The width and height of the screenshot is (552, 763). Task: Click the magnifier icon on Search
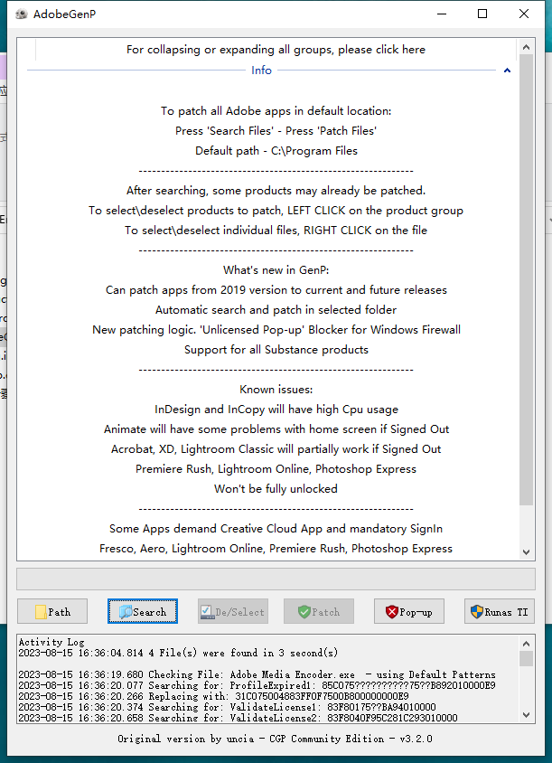[126, 612]
